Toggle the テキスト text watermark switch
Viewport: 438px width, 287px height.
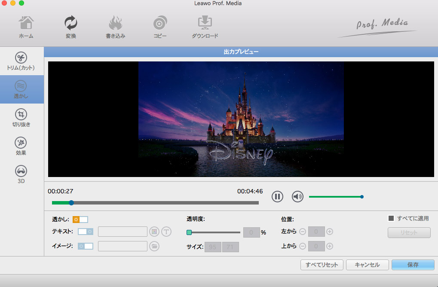pos(86,232)
